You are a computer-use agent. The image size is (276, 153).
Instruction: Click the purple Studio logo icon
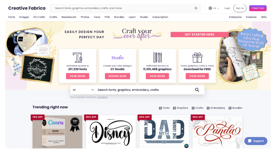(x=117, y=57)
